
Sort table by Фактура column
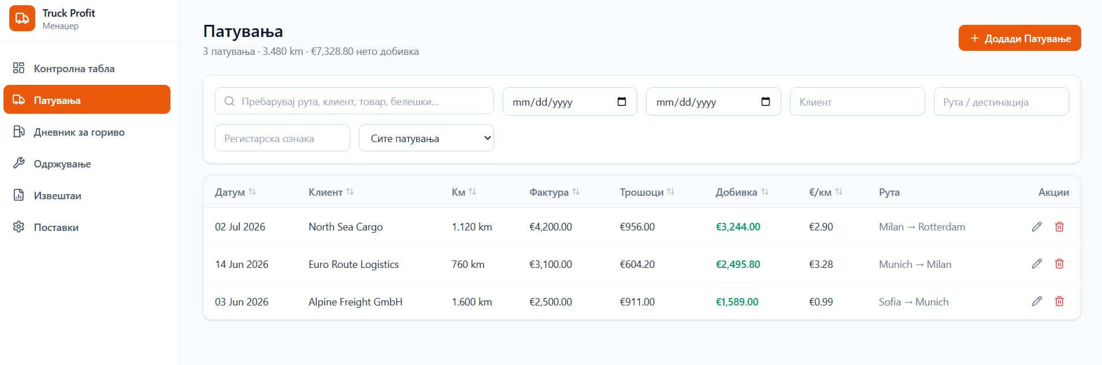pyautogui.click(x=554, y=192)
